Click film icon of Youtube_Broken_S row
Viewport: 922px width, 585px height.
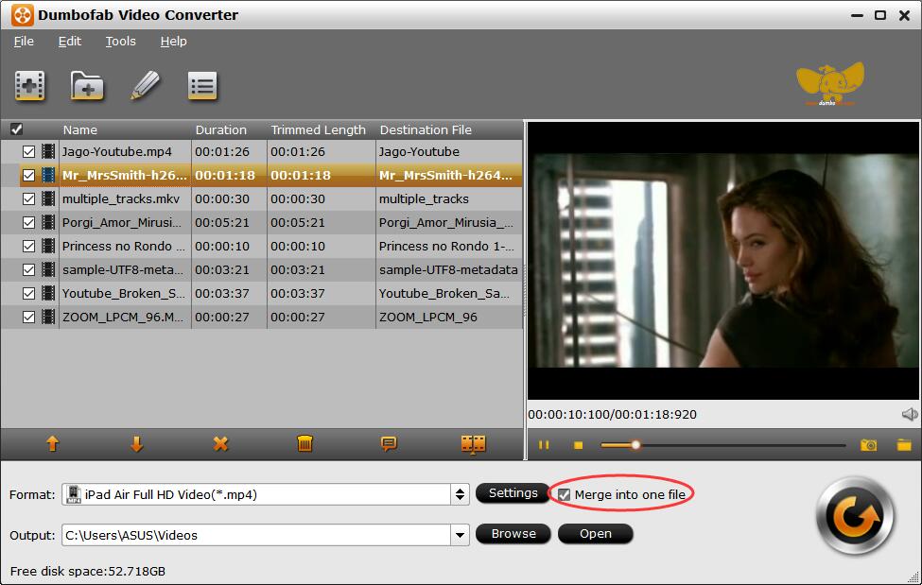pyautogui.click(x=48, y=293)
